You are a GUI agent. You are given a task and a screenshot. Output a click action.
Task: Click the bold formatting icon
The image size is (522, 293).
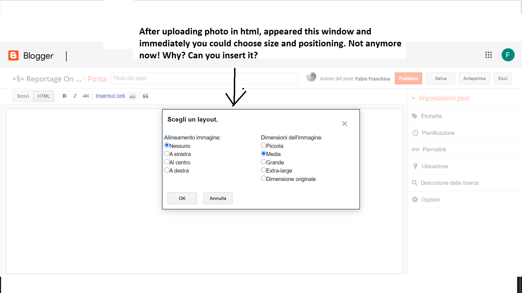coord(64,96)
